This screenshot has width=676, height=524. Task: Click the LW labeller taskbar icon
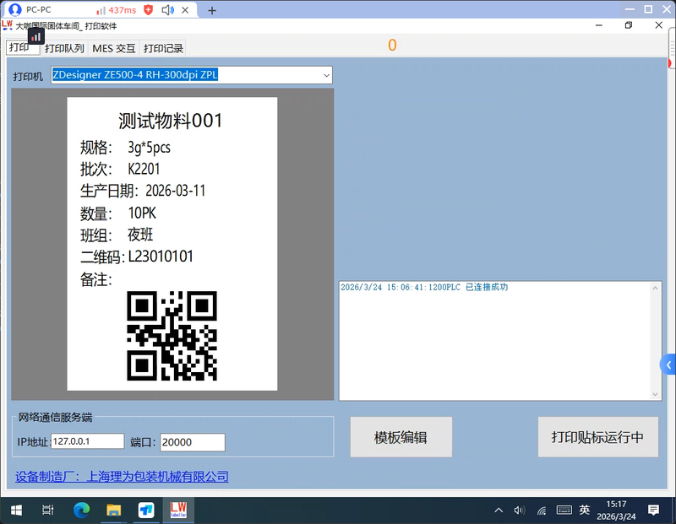(x=178, y=510)
